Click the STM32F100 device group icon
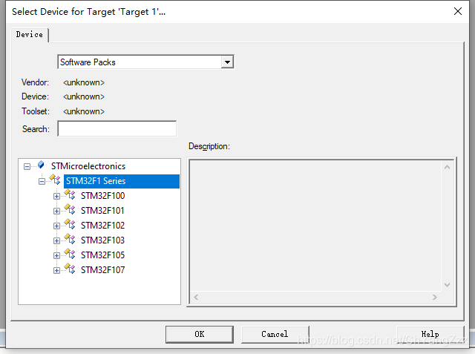The height and width of the screenshot is (354, 475). pyautogui.click(x=70, y=194)
